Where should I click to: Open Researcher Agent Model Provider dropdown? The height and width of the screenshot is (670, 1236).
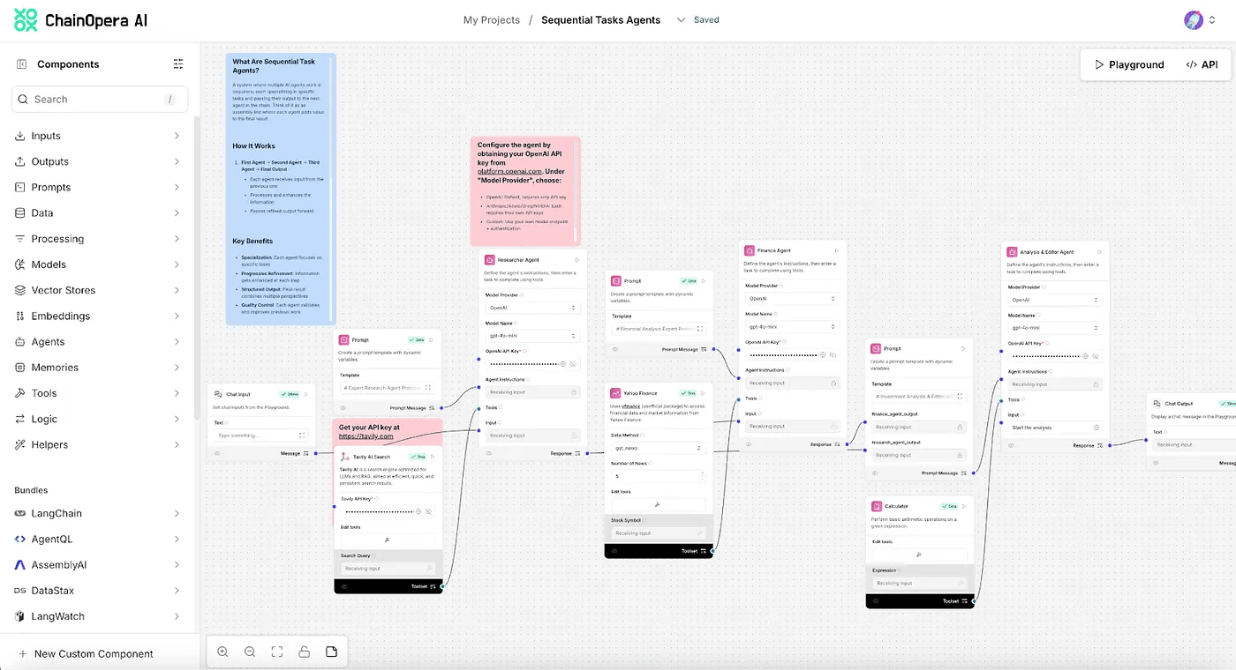pos(532,308)
